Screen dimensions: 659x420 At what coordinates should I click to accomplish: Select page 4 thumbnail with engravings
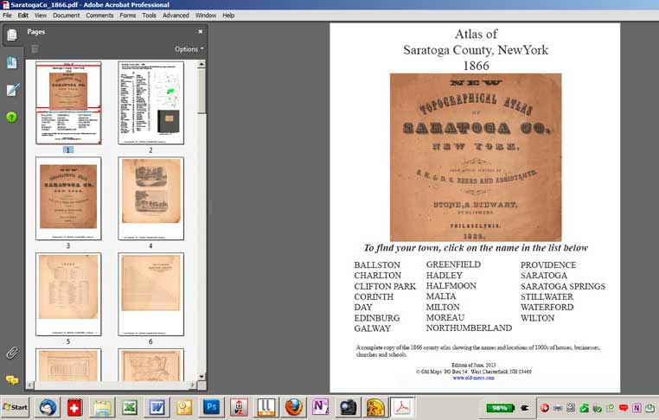tap(150, 199)
